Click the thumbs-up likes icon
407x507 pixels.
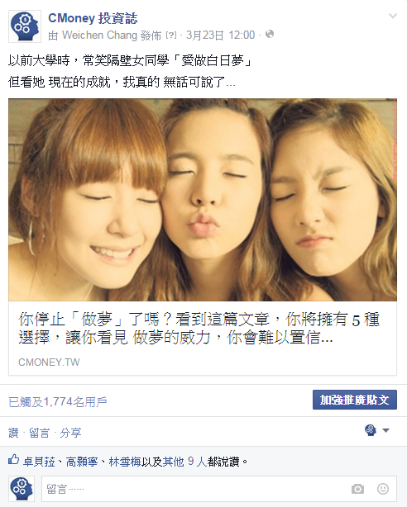coord(13,459)
